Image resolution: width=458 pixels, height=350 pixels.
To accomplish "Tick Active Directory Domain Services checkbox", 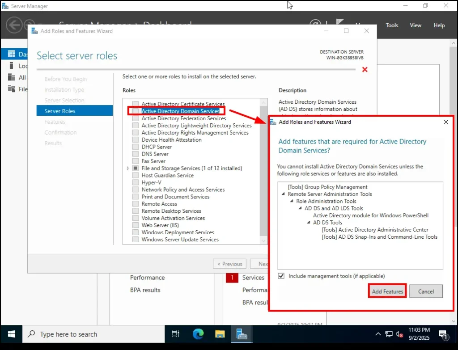I will tap(135, 111).
